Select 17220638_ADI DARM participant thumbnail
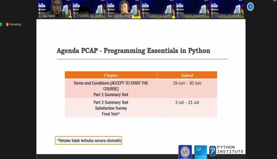The height and width of the screenshot is (159, 277). point(89,9)
